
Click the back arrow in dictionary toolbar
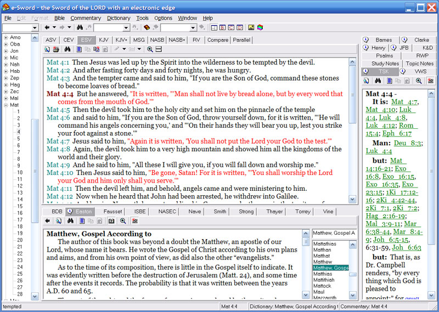coord(47,221)
